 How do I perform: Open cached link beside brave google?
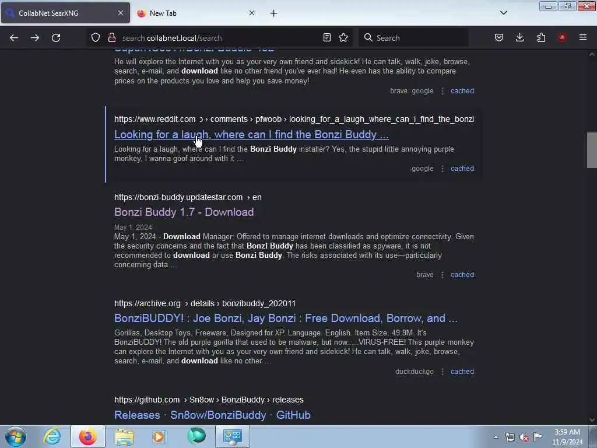pyautogui.click(x=462, y=91)
